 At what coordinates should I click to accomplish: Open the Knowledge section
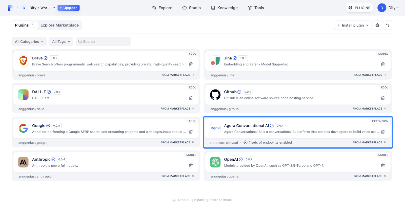coord(225,8)
